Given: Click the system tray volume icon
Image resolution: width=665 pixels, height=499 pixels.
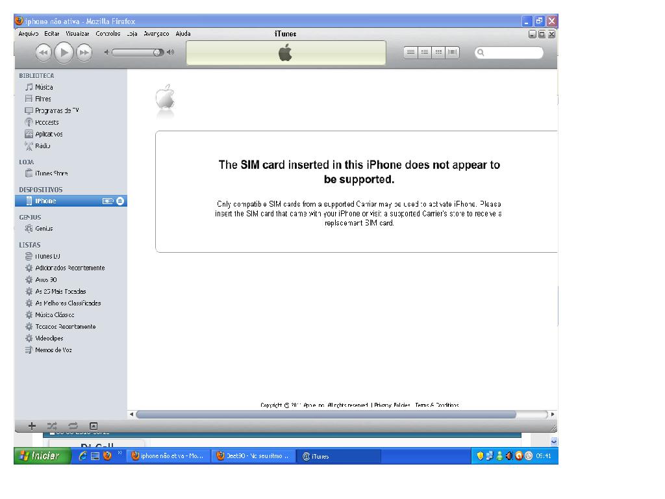Looking at the screenshot, I should [x=509, y=456].
